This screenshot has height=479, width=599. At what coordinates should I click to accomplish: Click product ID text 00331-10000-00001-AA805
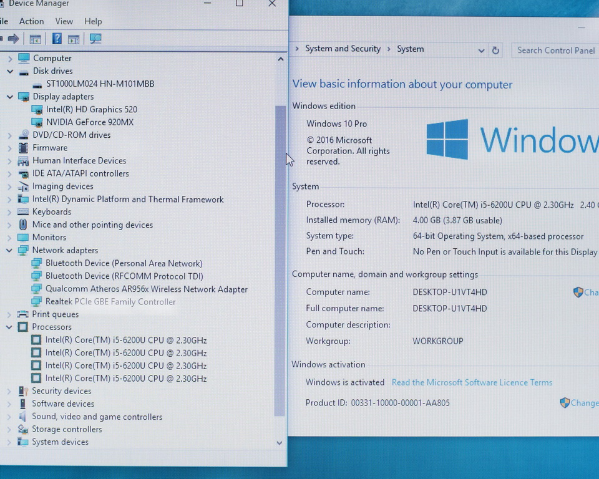click(x=401, y=403)
